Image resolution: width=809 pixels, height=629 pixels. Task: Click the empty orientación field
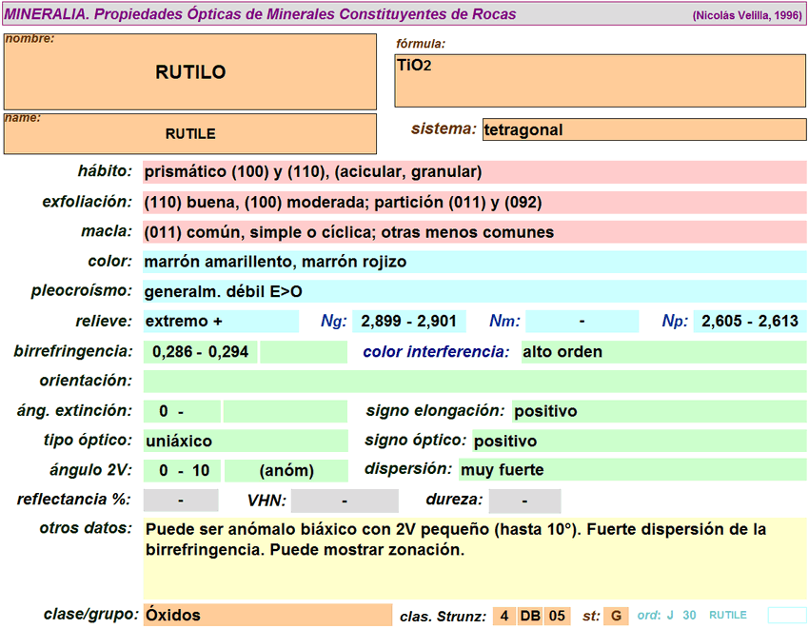click(x=474, y=382)
